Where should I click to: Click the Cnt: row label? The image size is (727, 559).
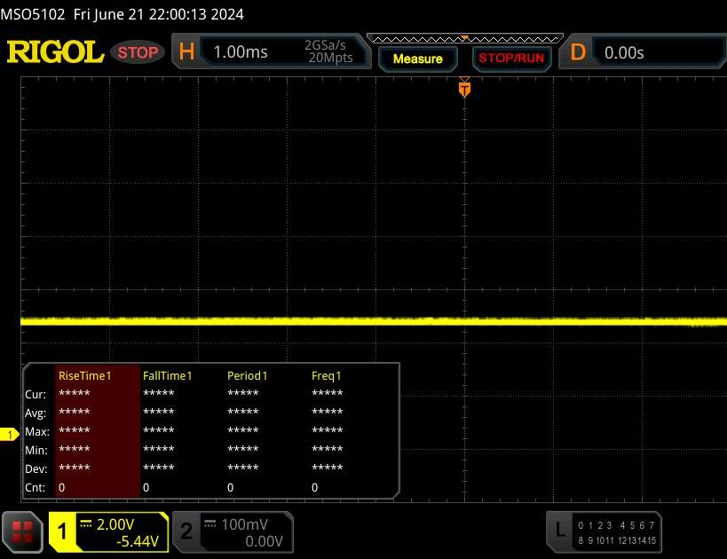(36, 488)
